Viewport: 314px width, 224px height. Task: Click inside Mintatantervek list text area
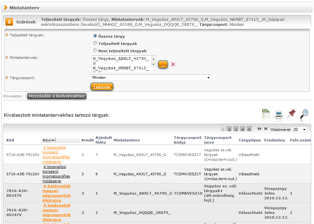click(121, 64)
